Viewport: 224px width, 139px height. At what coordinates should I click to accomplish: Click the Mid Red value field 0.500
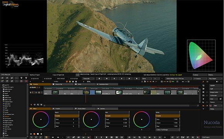117,119
